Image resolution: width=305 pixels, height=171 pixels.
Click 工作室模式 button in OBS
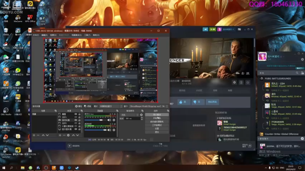pos(157,125)
